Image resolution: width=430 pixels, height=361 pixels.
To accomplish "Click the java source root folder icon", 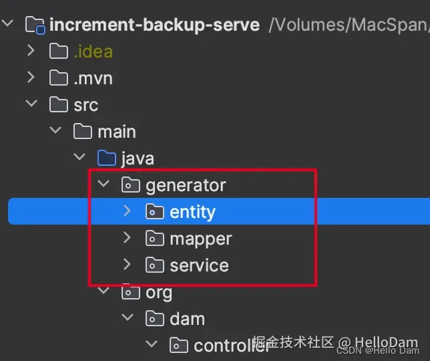I will pyautogui.click(x=107, y=158).
